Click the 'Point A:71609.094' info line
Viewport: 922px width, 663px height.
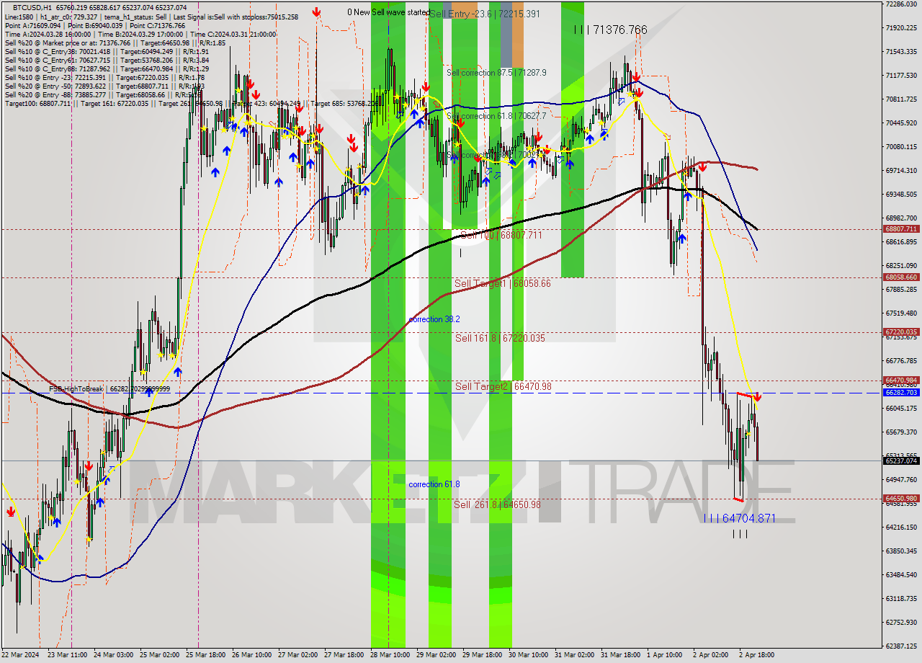(x=95, y=25)
